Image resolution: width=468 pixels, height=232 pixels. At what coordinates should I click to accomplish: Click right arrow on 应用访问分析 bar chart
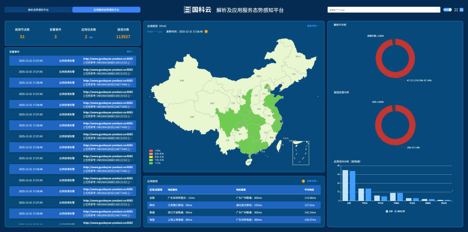point(452,190)
